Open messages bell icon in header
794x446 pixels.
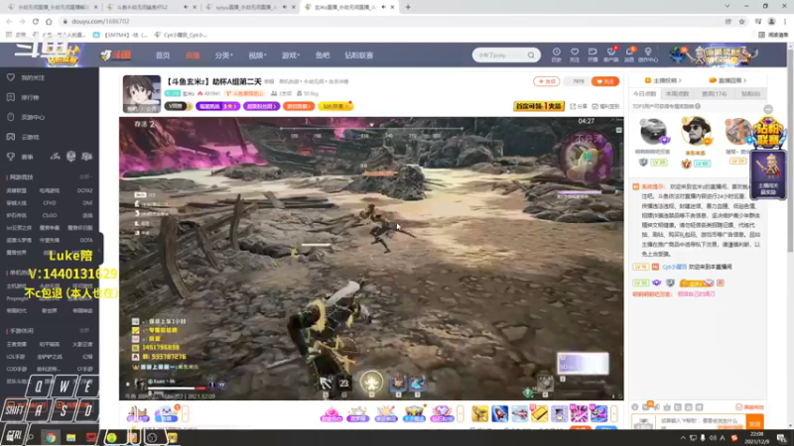click(629, 55)
